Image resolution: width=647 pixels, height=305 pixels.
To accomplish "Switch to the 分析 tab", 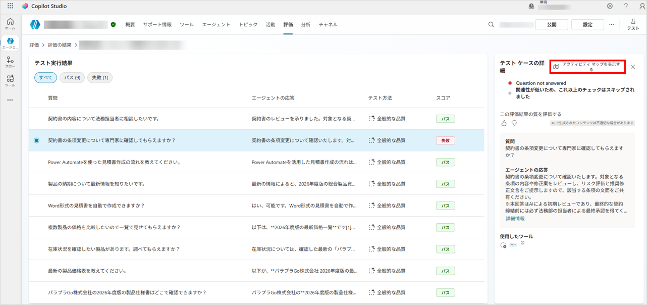I will tap(306, 24).
